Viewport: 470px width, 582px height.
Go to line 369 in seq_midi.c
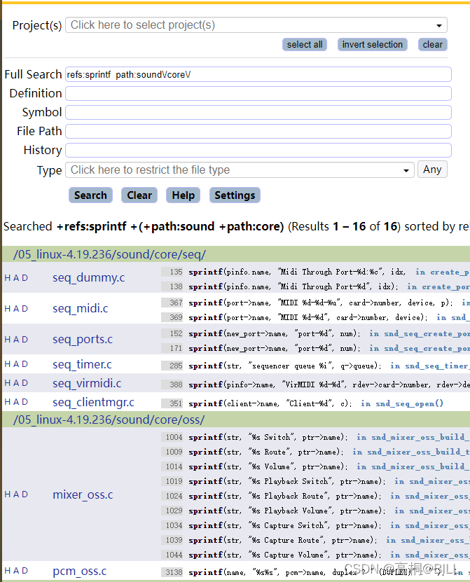point(172,317)
